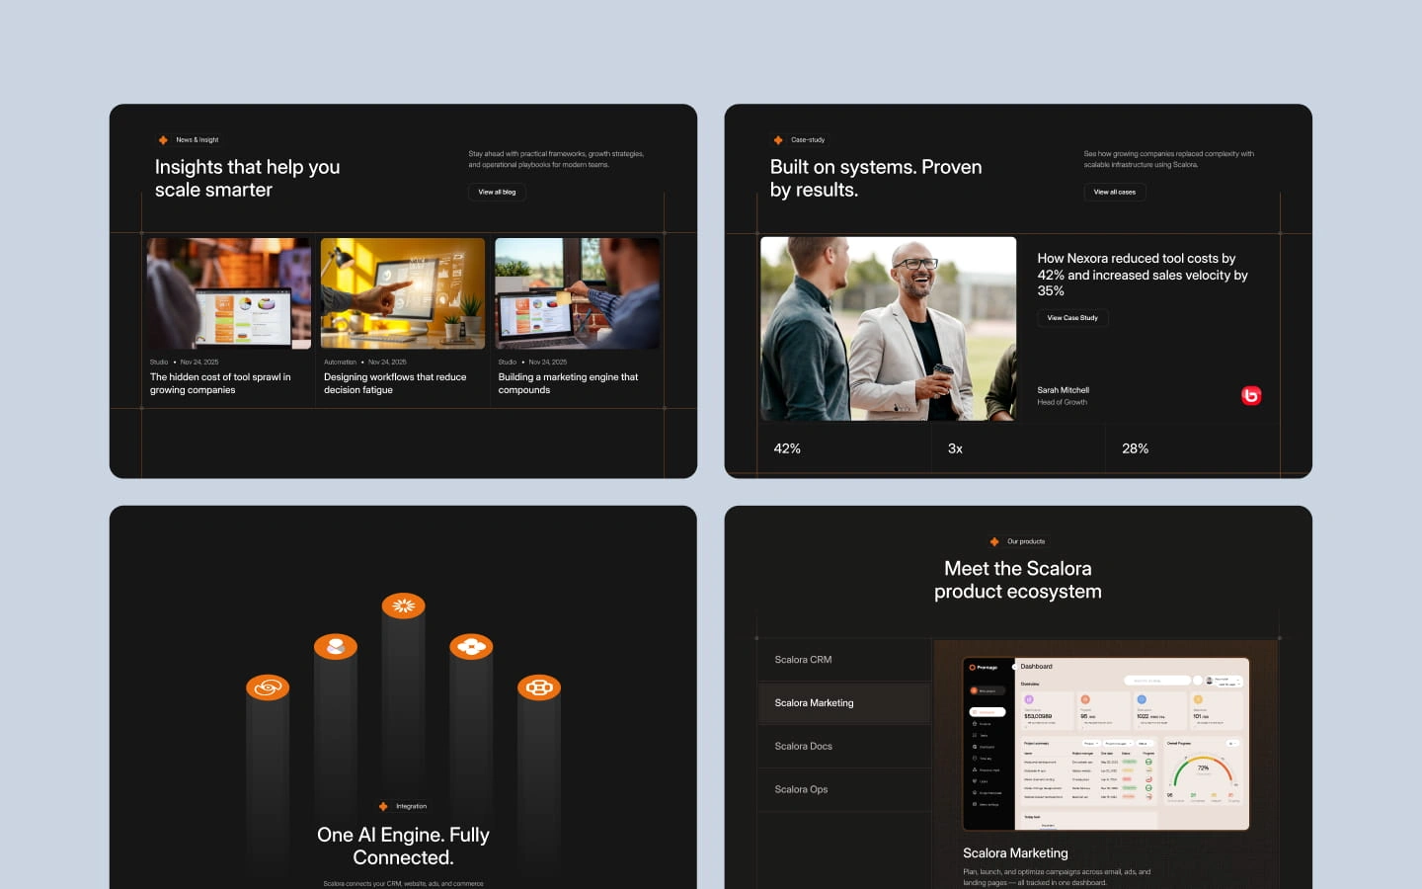Open the View Case Study button

click(1072, 318)
